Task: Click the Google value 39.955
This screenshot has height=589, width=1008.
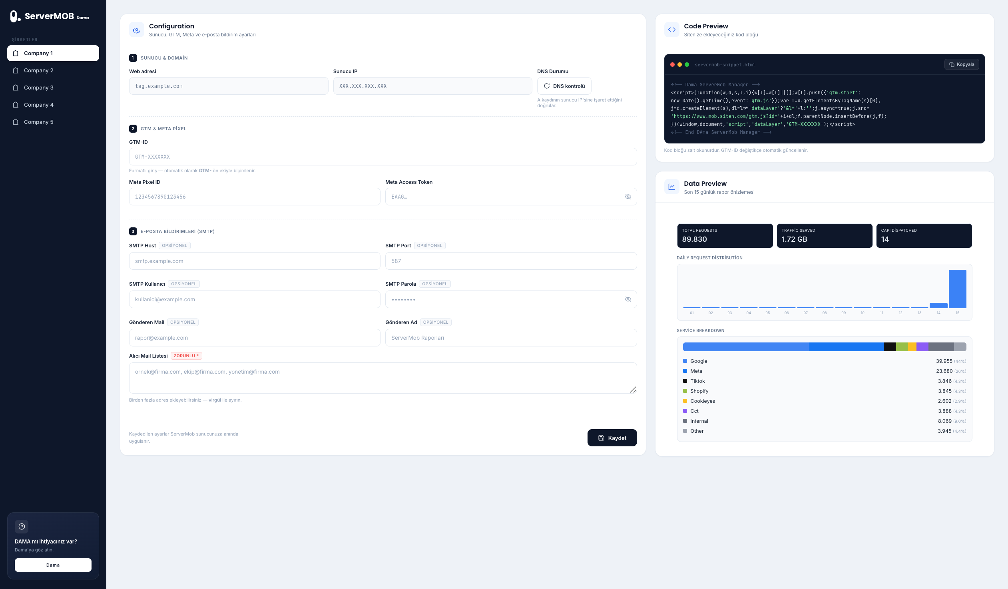Action: coord(944,361)
